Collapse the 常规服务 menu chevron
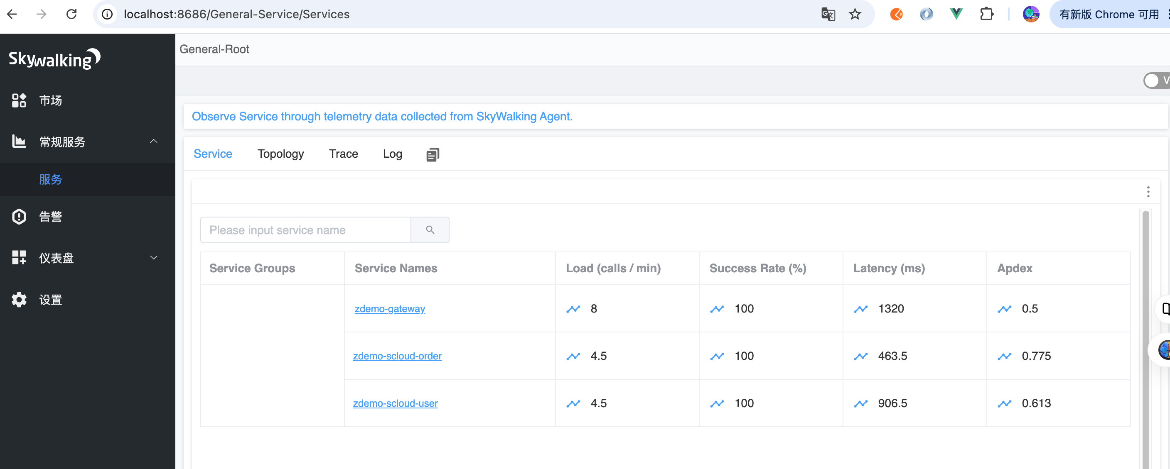Screen dimensions: 1170x469 pos(154,142)
